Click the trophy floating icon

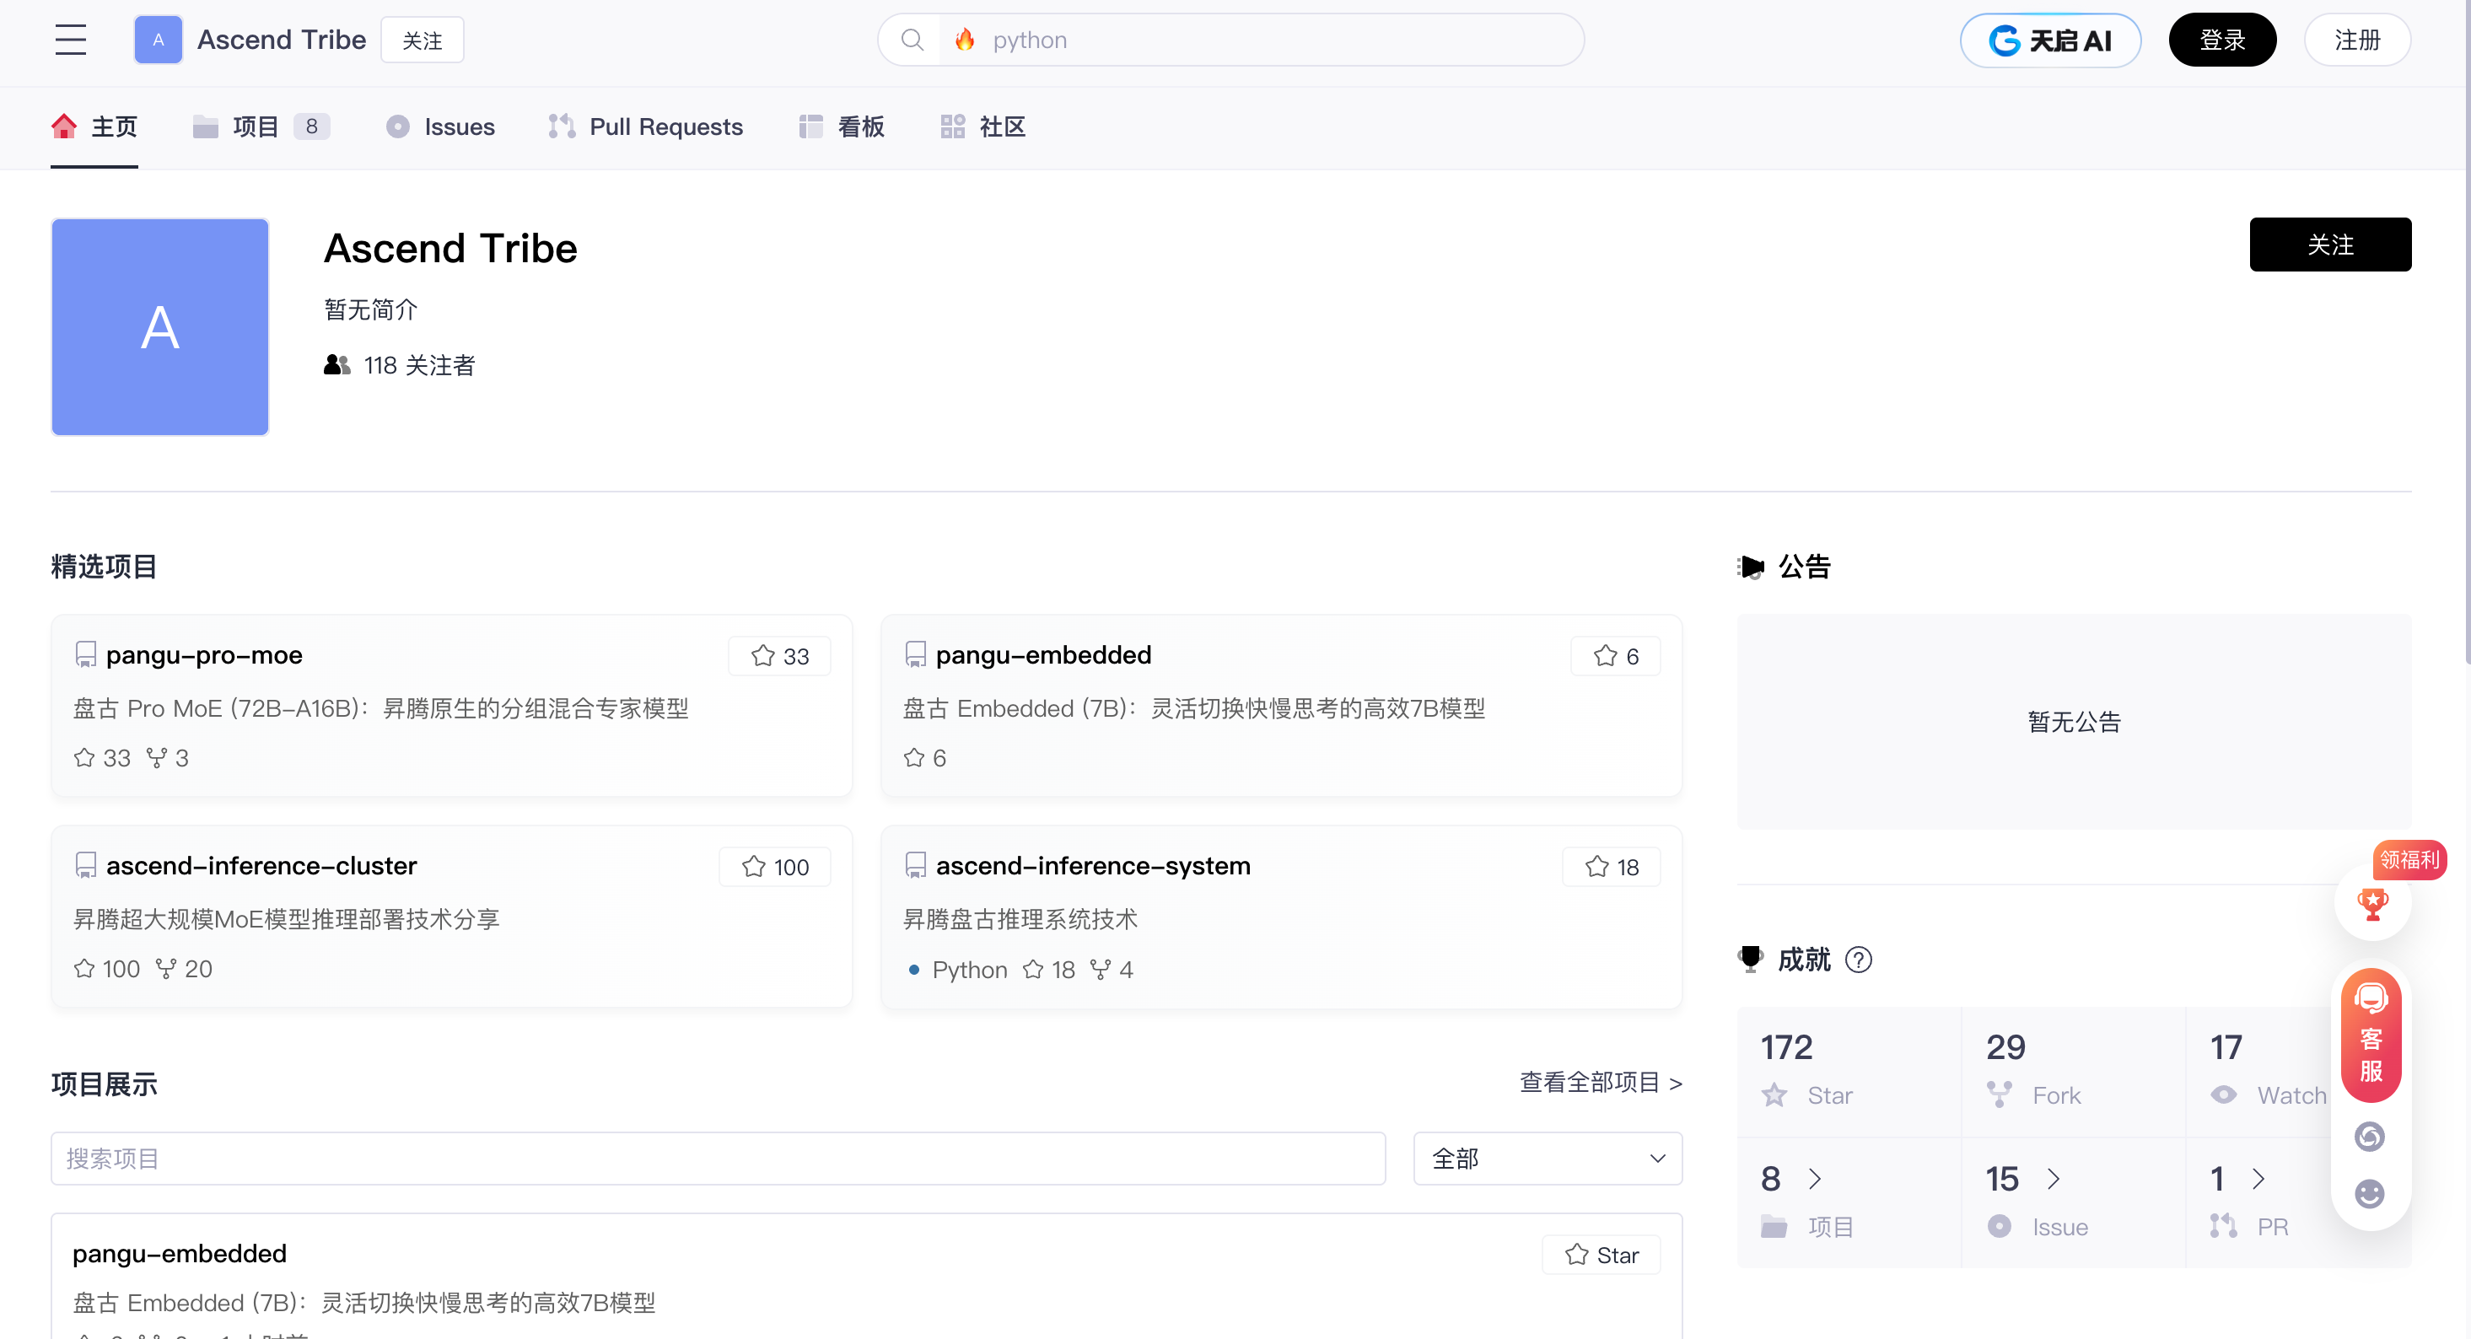point(2371,904)
